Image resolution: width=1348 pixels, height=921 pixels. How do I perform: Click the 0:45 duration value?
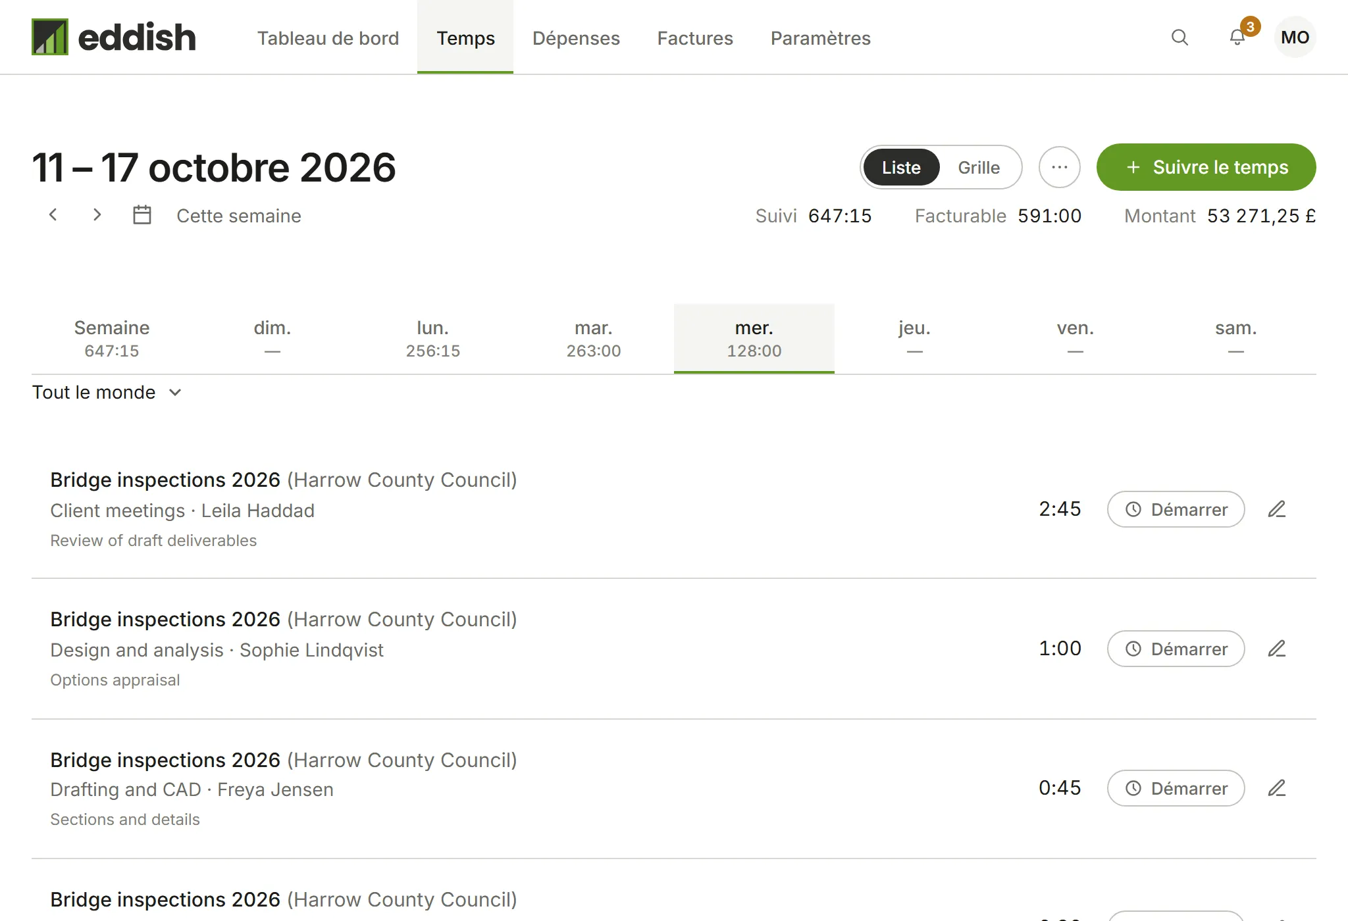pyautogui.click(x=1060, y=787)
